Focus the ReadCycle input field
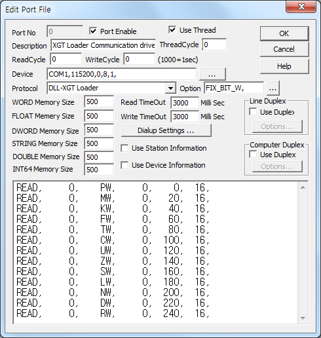This screenshot has width=321, height=338. [66, 59]
